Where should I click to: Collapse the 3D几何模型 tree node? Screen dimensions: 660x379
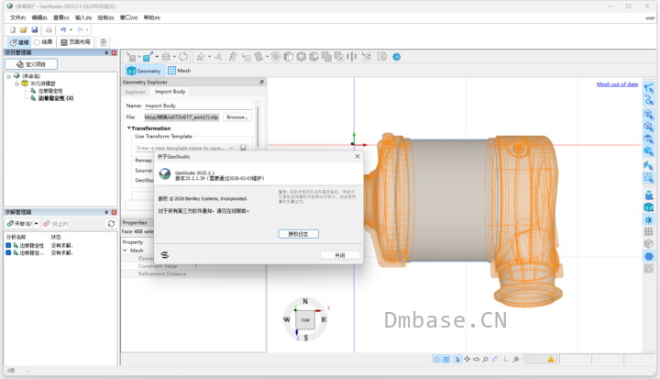pyautogui.click(x=16, y=84)
